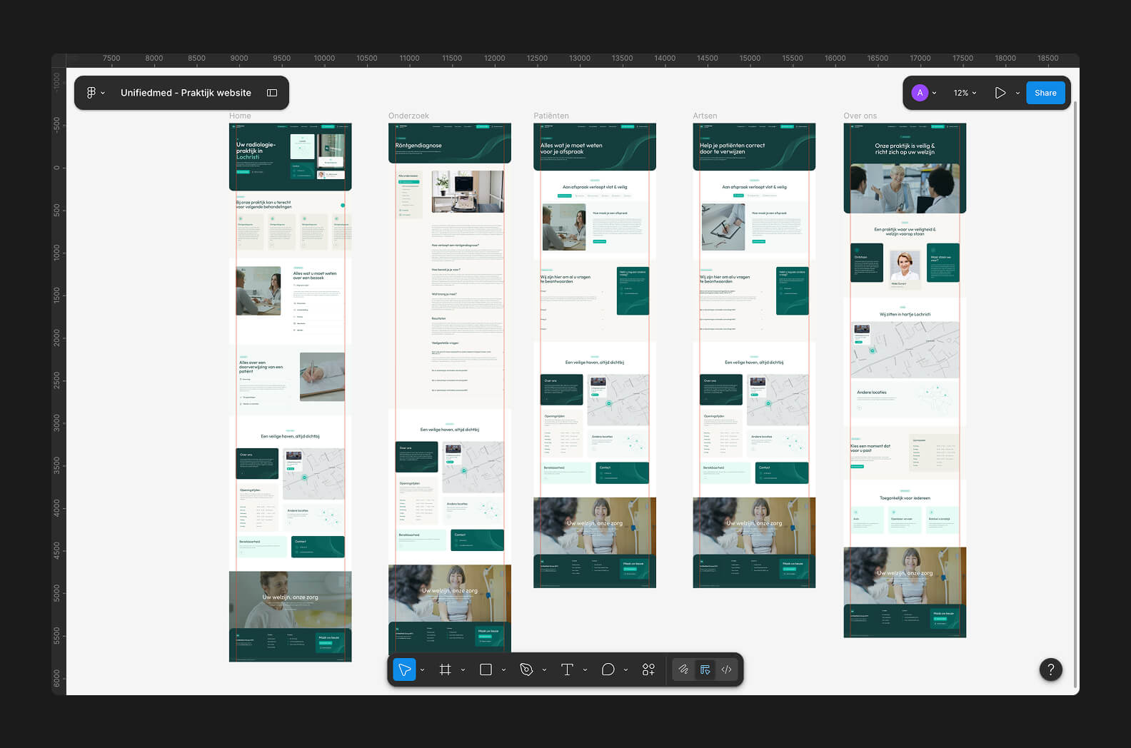Expand the shape tools chevron
The height and width of the screenshot is (748, 1131).
[x=503, y=669]
